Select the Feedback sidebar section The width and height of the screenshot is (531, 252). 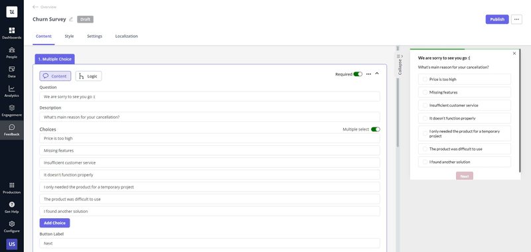[x=12, y=130]
